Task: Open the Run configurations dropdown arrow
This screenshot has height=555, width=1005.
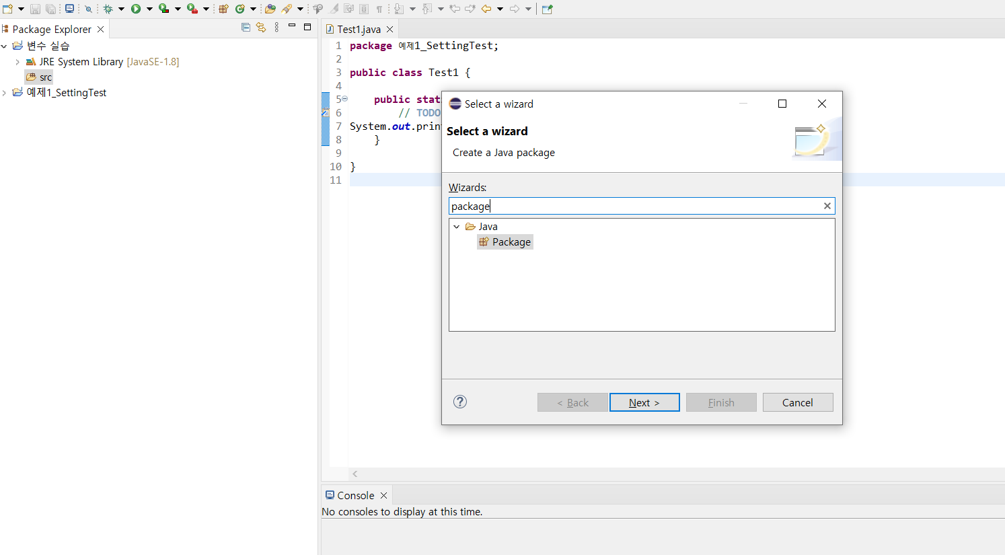Action: pyautogui.click(x=149, y=9)
